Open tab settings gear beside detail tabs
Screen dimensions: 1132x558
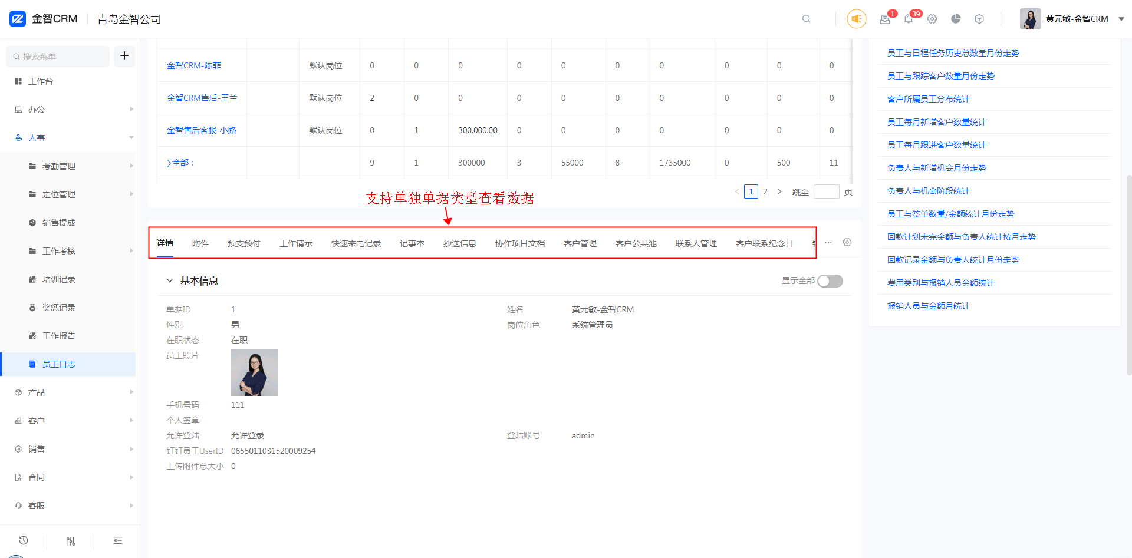click(847, 242)
